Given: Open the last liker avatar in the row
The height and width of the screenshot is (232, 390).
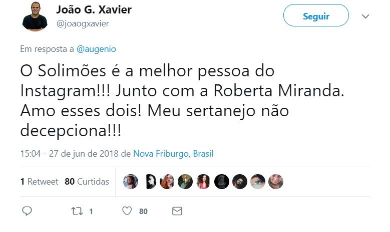Looking at the screenshot, I should [276, 182].
